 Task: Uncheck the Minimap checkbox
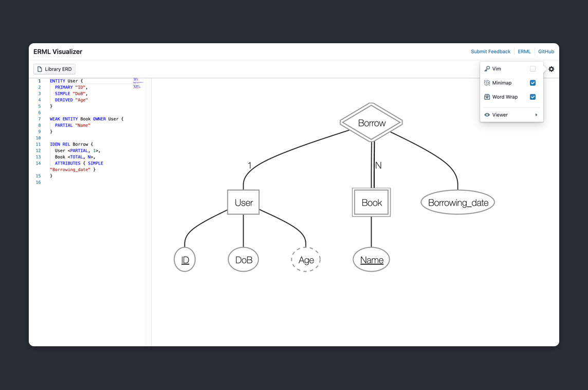(532, 83)
